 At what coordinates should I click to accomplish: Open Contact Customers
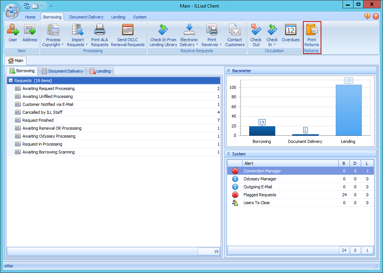[234, 34]
